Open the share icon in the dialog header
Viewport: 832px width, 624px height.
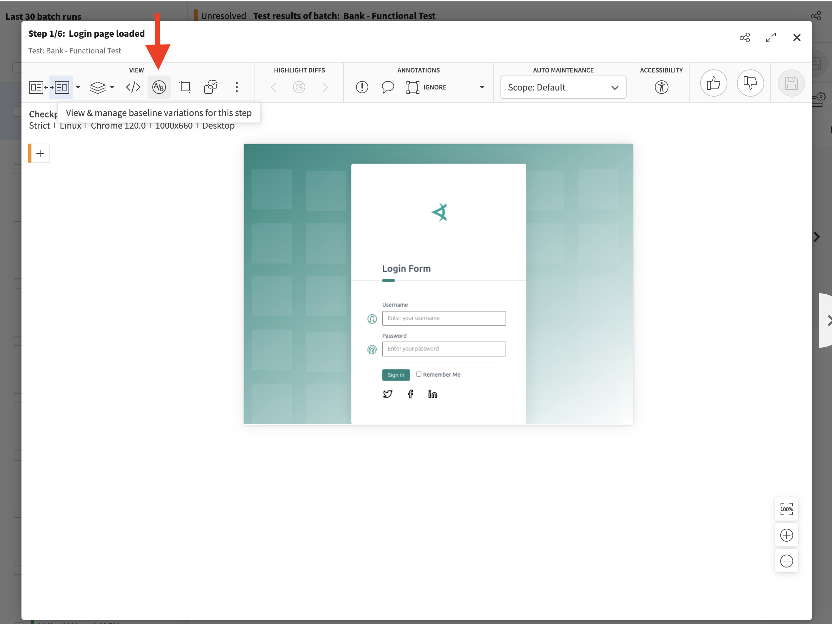[745, 37]
